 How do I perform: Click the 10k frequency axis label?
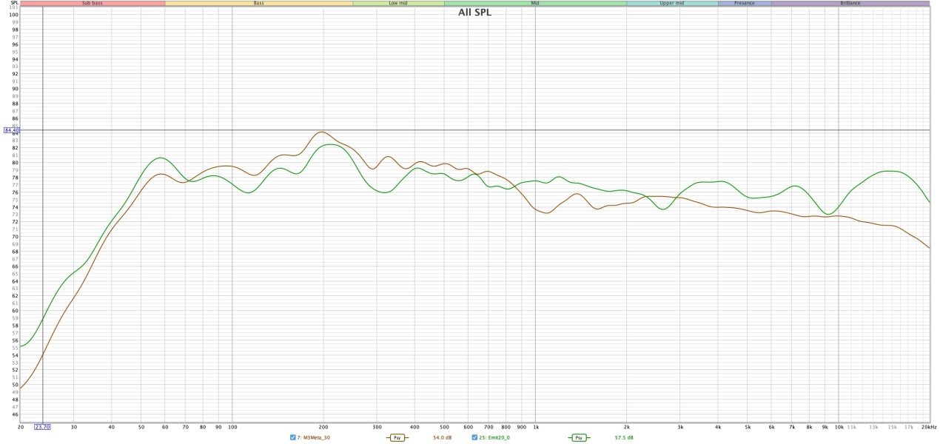coord(839,427)
